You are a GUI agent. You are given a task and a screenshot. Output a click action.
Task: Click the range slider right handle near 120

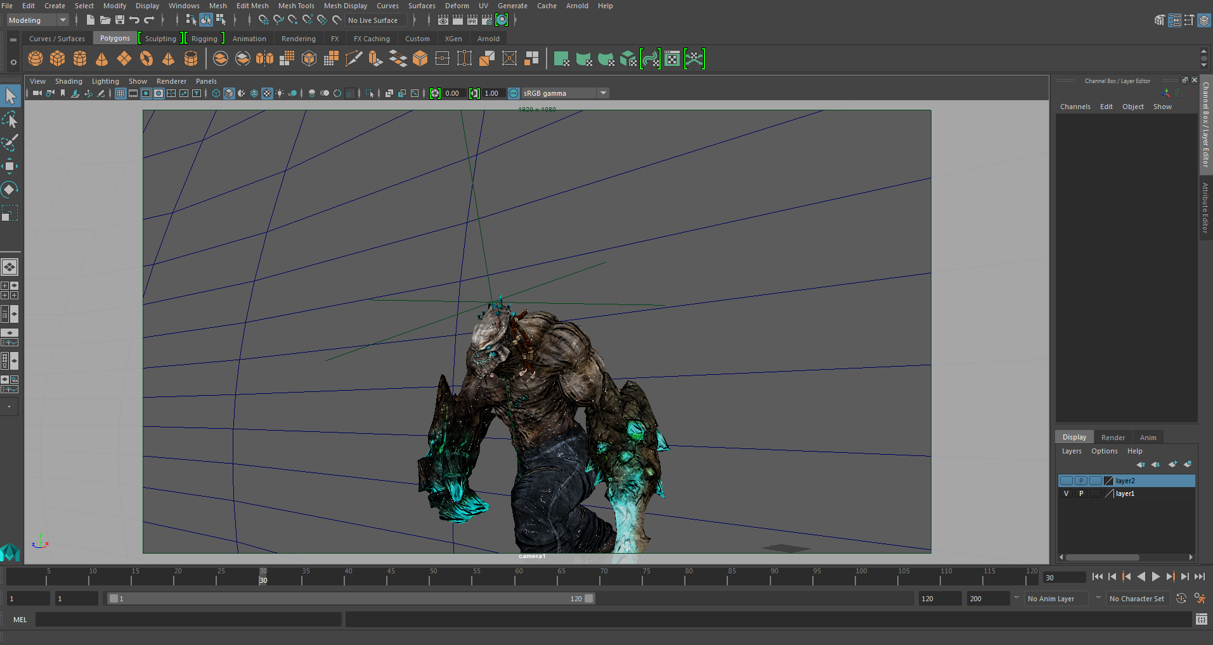pyautogui.click(x=589, y=598)
